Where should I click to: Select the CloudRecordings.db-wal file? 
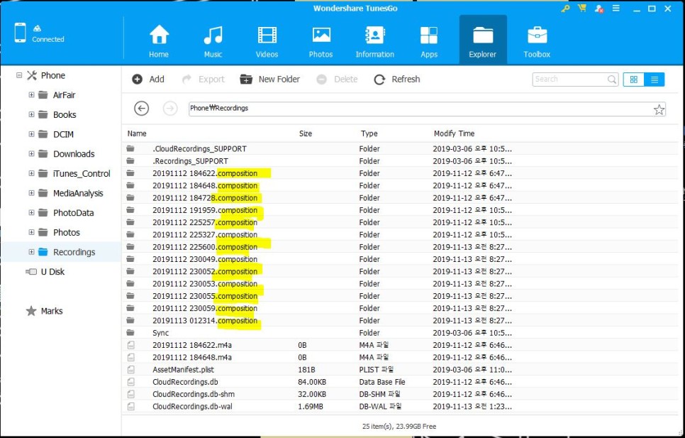[x=399, y=406]
